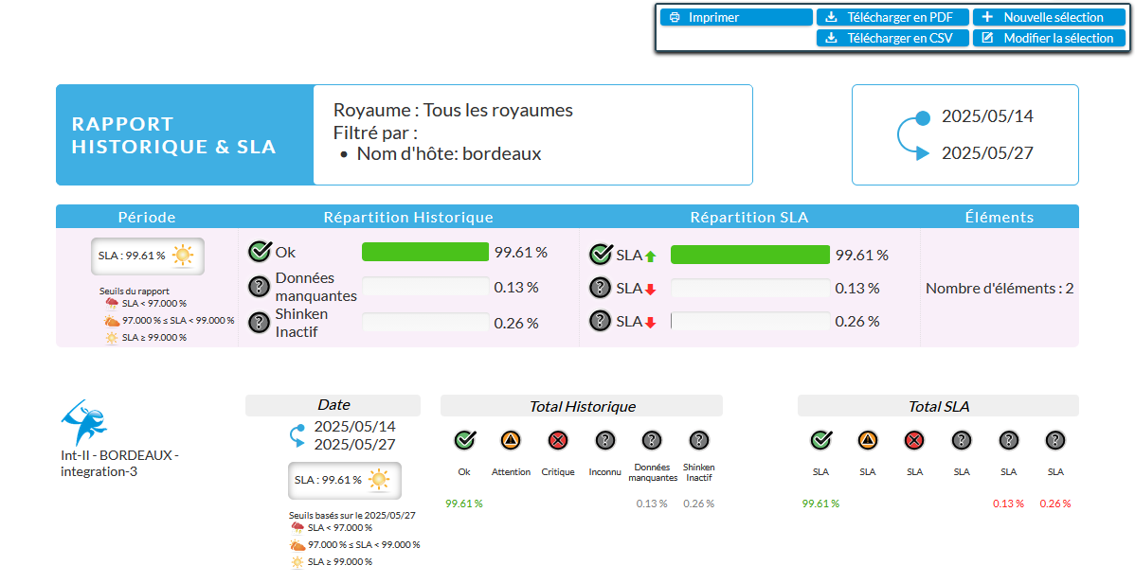Click the SLA question icon in the 0.26 % row
The height and width of the screenshot is (583, 1135).
click(x=600, y=321)
